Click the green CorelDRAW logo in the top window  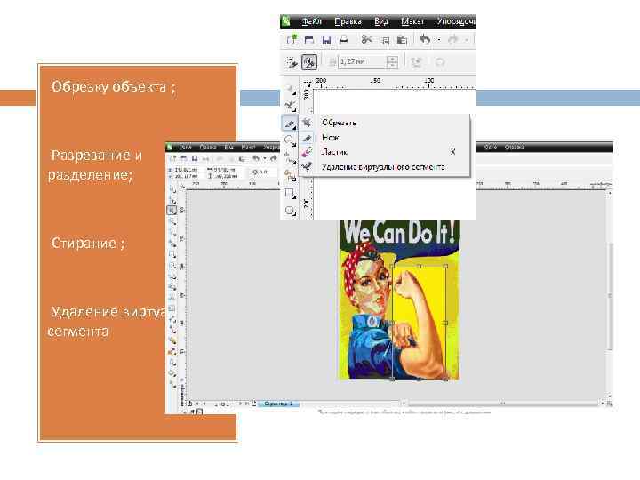point(286,21)
